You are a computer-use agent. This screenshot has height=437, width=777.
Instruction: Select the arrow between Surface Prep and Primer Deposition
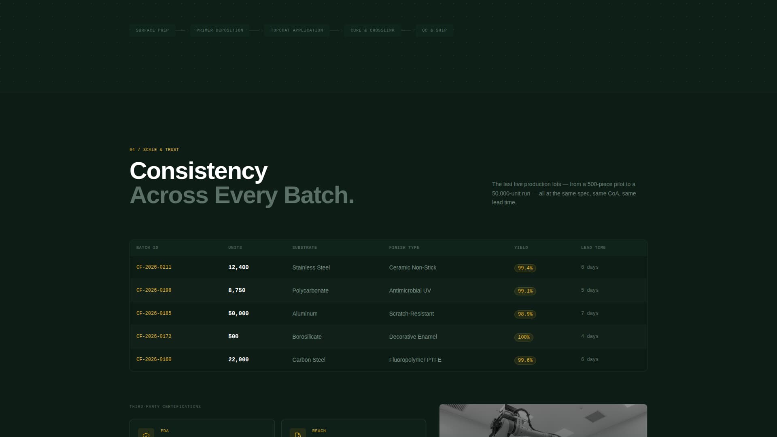(182, 30)
